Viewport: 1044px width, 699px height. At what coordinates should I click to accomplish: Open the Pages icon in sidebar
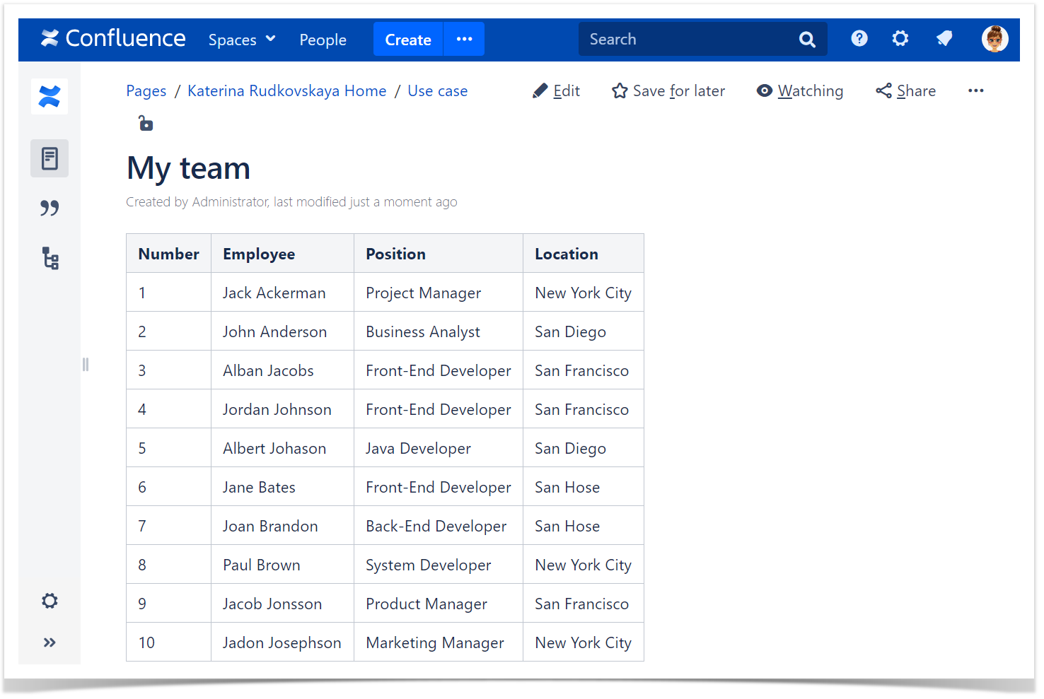point(50,158)
